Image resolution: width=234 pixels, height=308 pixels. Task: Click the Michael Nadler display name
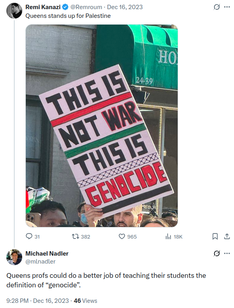tap(47, 254)
